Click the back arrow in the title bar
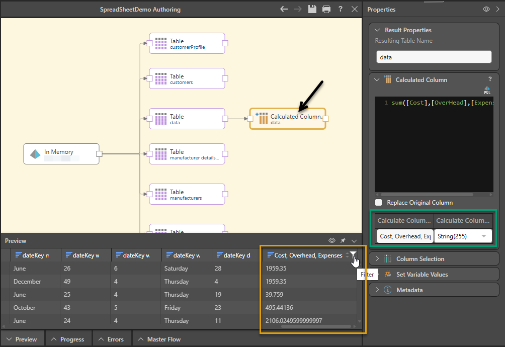The image size is (505, 347). tap(284, 9)
